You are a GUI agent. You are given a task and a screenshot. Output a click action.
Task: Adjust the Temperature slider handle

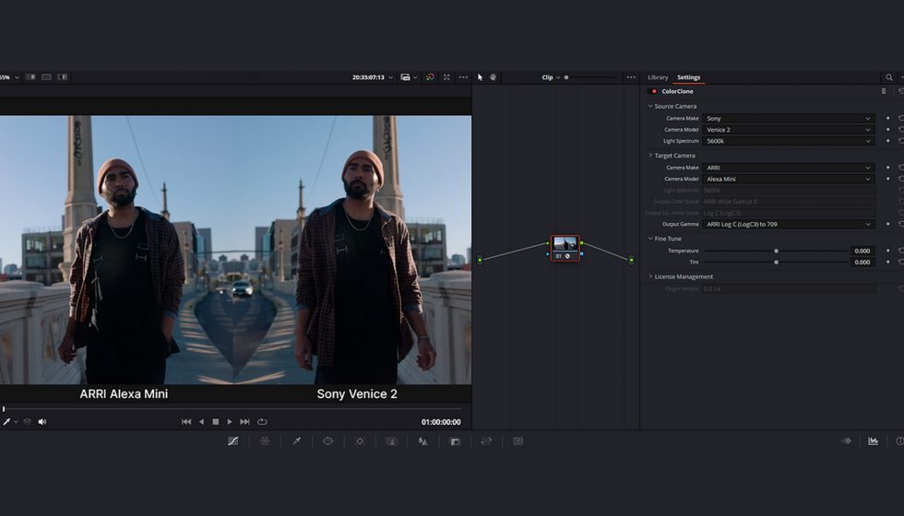(776, 251)
